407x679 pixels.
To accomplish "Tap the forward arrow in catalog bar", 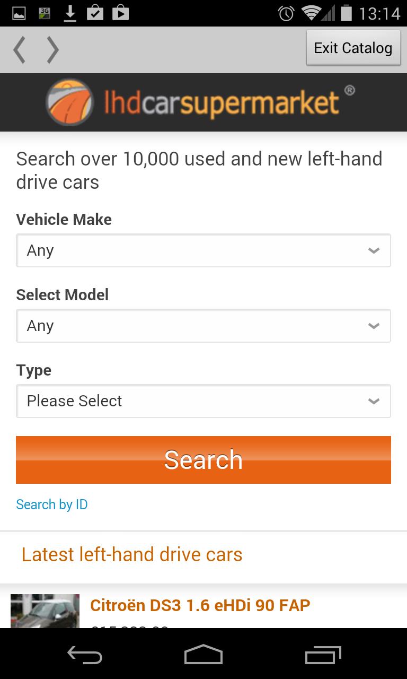I will (x=52, y=50).
